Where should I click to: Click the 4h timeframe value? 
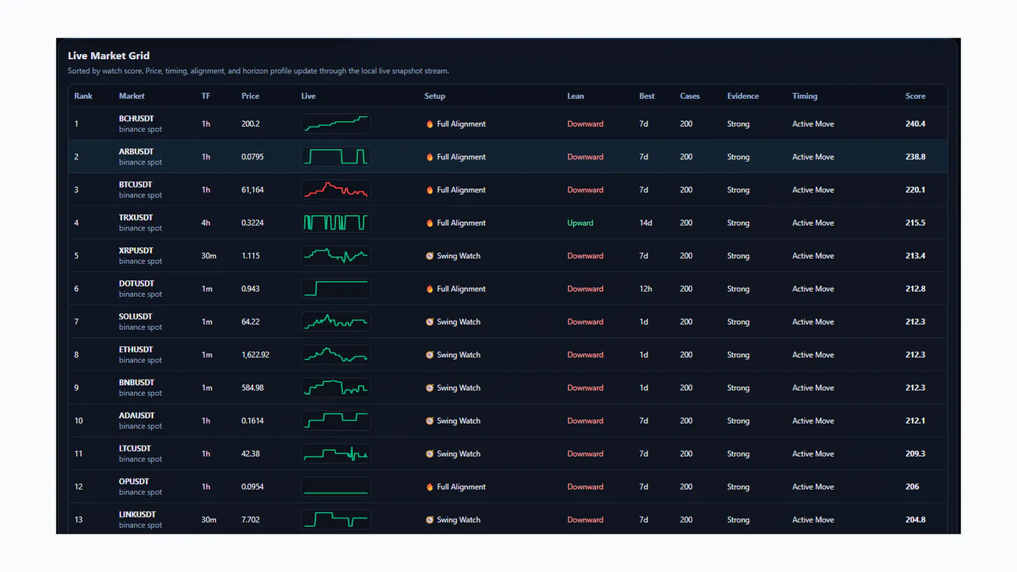[206, 223]
